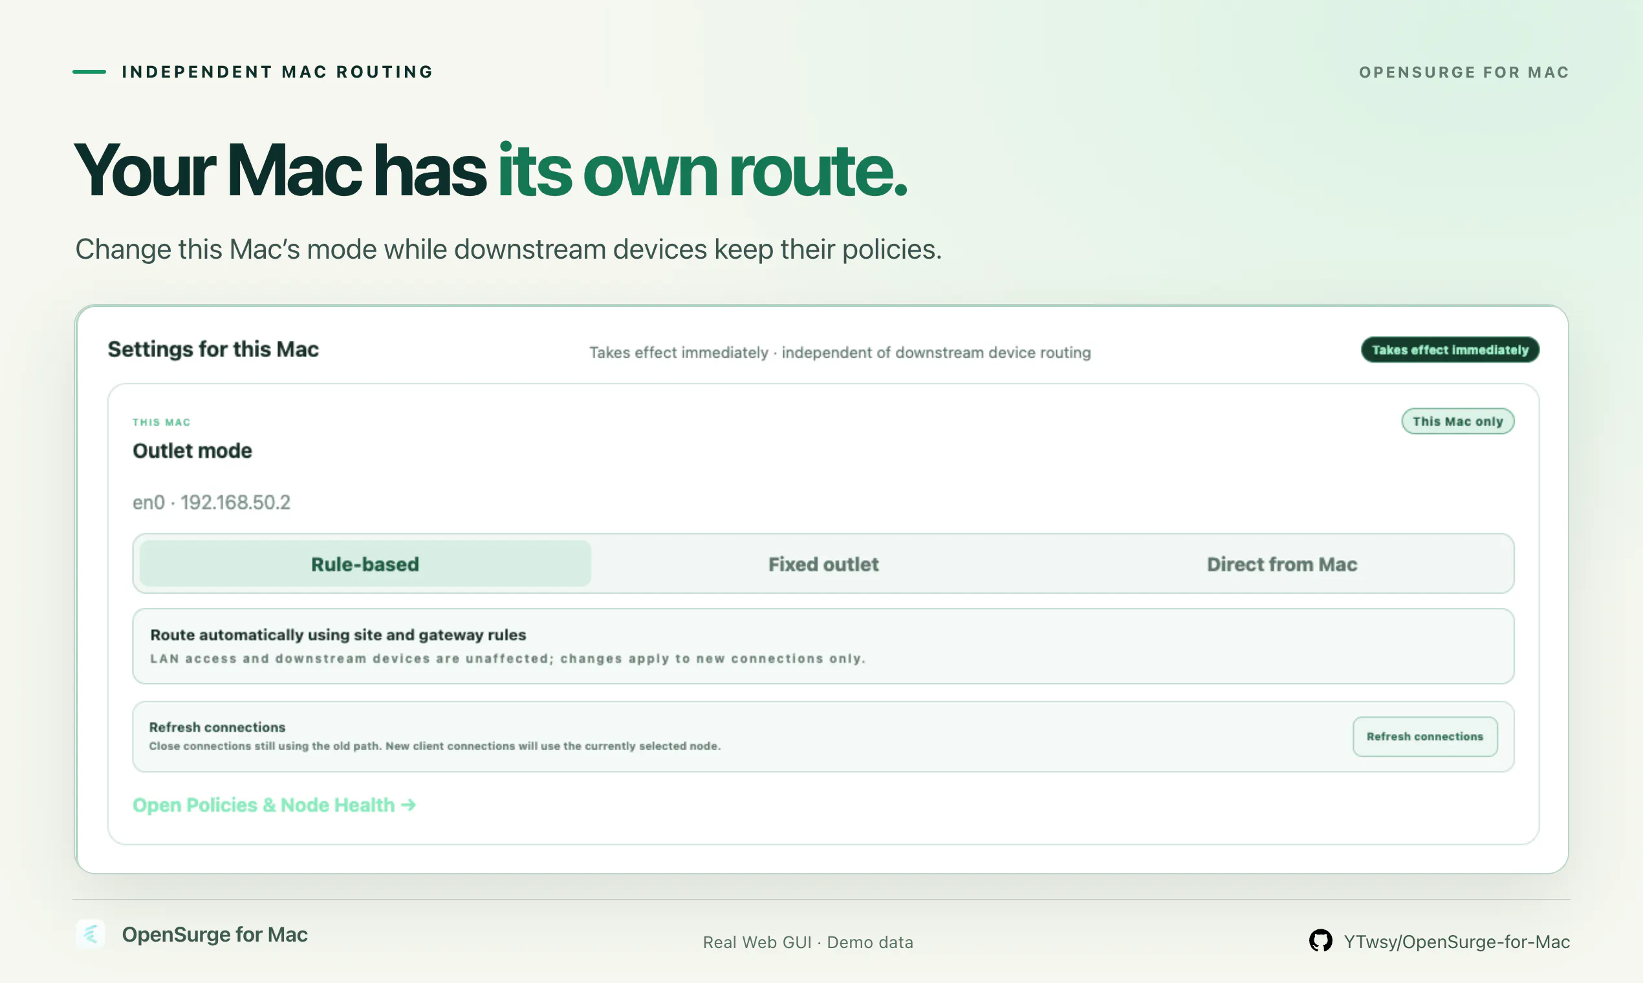
Task: Click the OpenSurge for Mac footer name
Action: click(215, 934)
